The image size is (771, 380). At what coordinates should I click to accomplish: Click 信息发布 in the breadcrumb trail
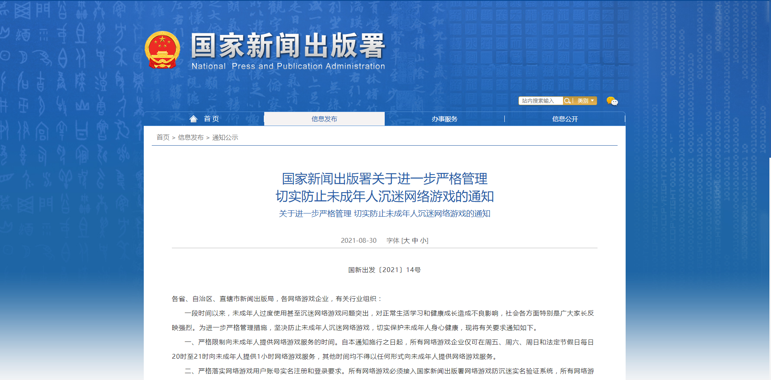(191, 137)
